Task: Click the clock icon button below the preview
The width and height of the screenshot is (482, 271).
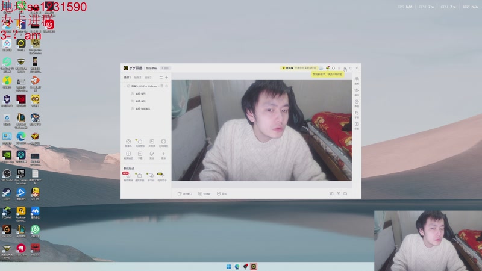Action: click(x=222, y=193)
